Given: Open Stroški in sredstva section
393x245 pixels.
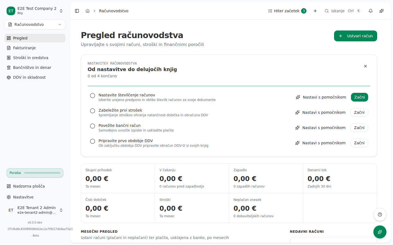Looking at the screenshot, I should 35,58.
